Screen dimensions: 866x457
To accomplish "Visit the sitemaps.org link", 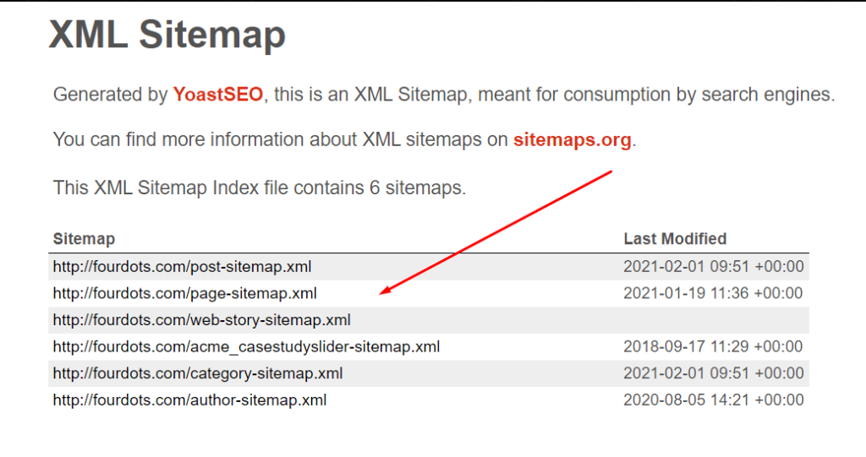I will tap(573, 139).
